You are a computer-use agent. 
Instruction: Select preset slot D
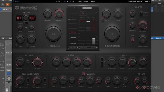click(73, 2)
